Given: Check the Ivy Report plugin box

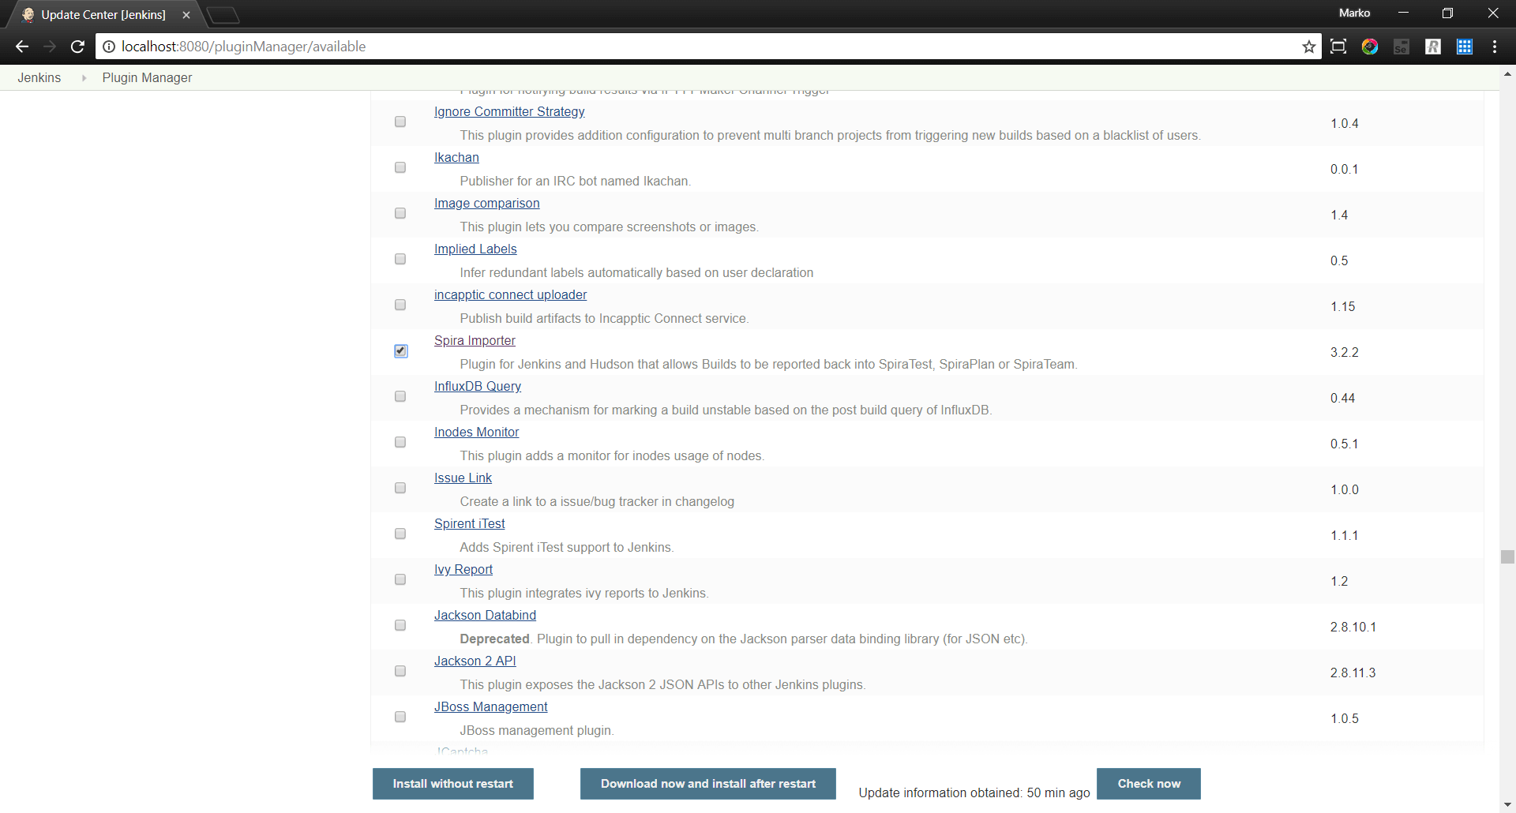Looking at the screenshot, I should coord(400,579).
